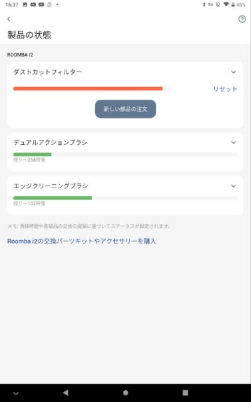Click the リセット link for filter
The image size is (251, 402).
click(x=225, y=89)
